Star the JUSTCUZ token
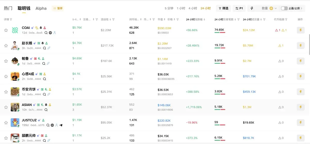The image size is (310, 144). [6, 123]
